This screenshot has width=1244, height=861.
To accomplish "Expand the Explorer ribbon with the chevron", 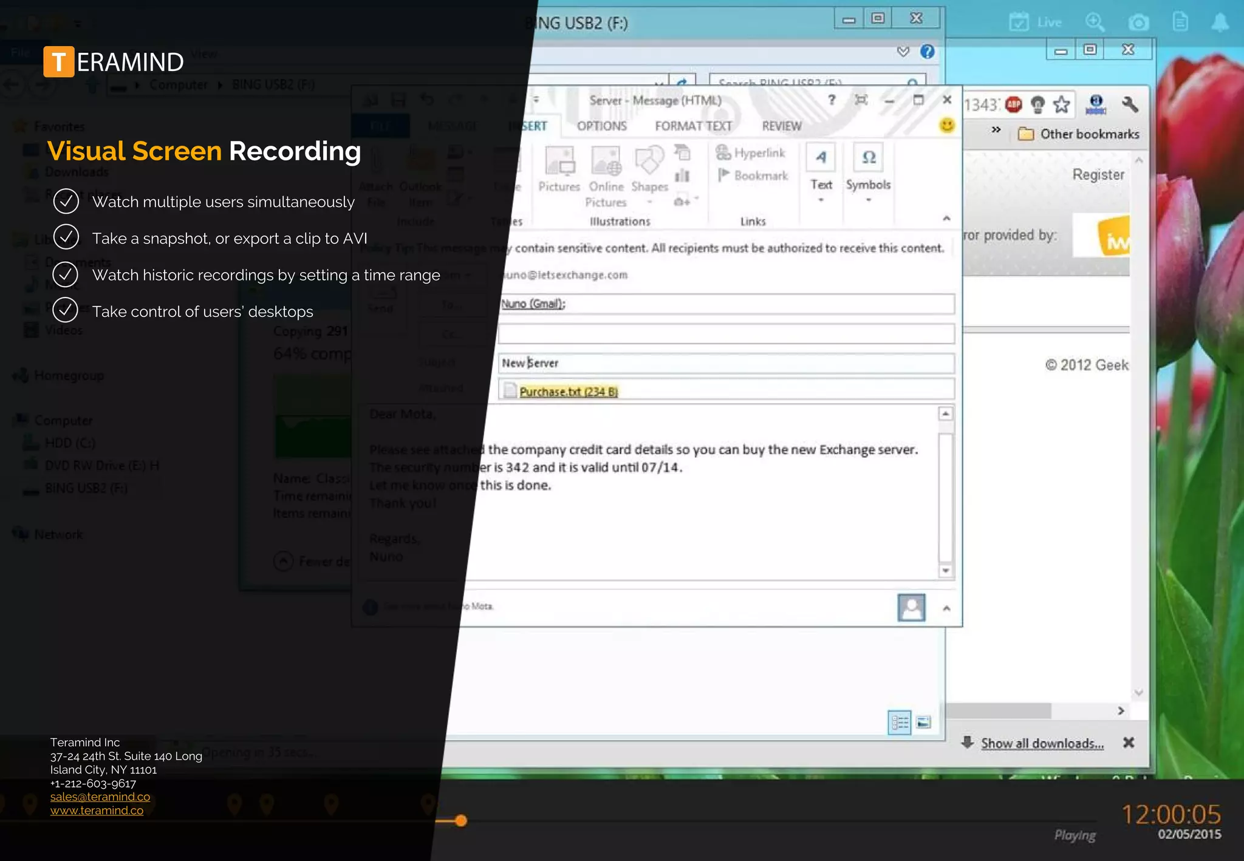I will pos(903,52).
